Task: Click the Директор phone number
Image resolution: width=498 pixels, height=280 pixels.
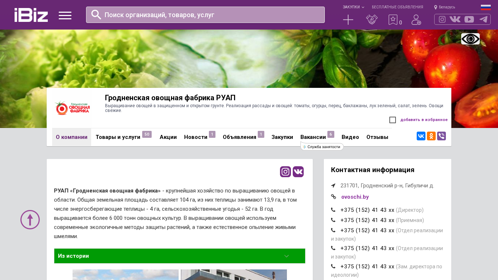Action: coord(367,210)
